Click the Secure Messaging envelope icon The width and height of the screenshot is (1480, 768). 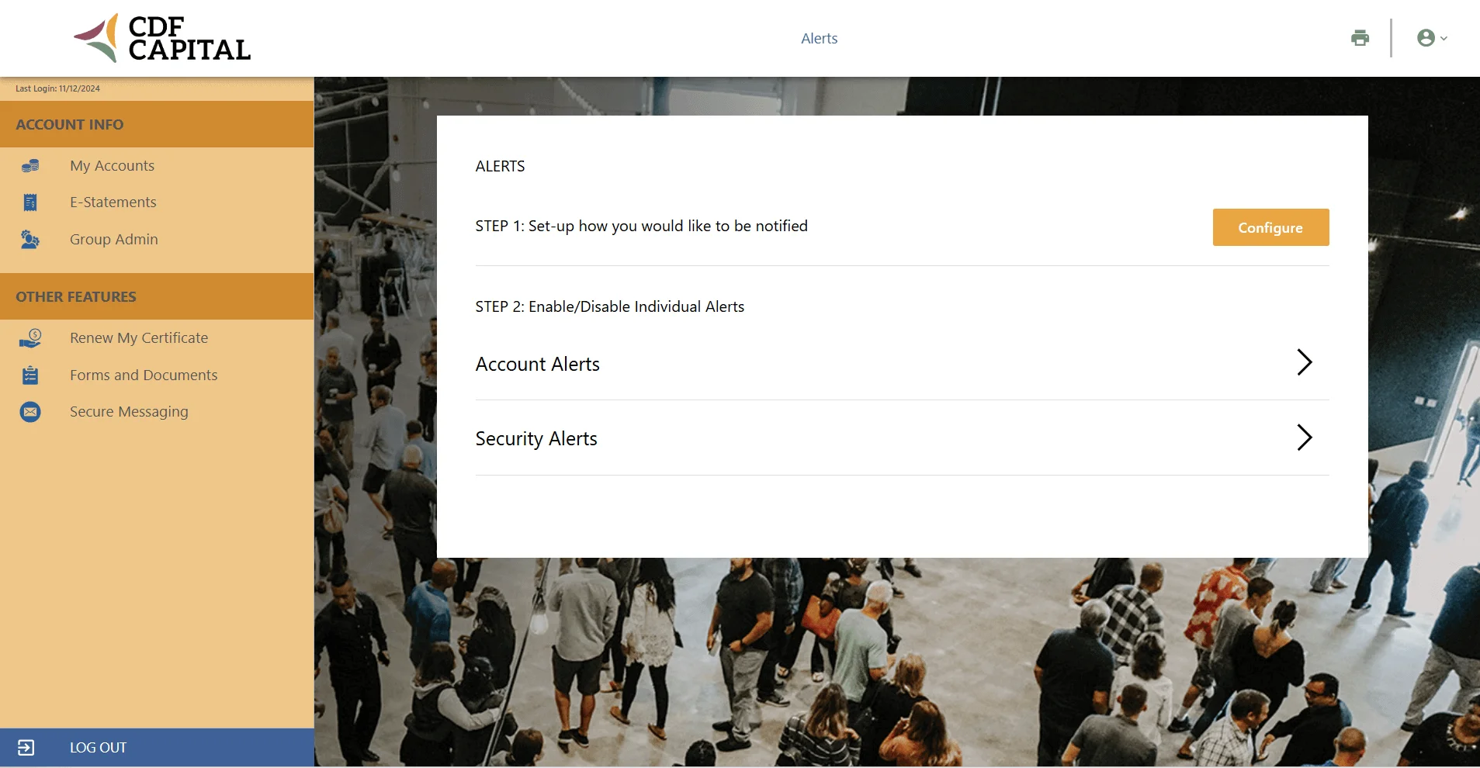30,412
